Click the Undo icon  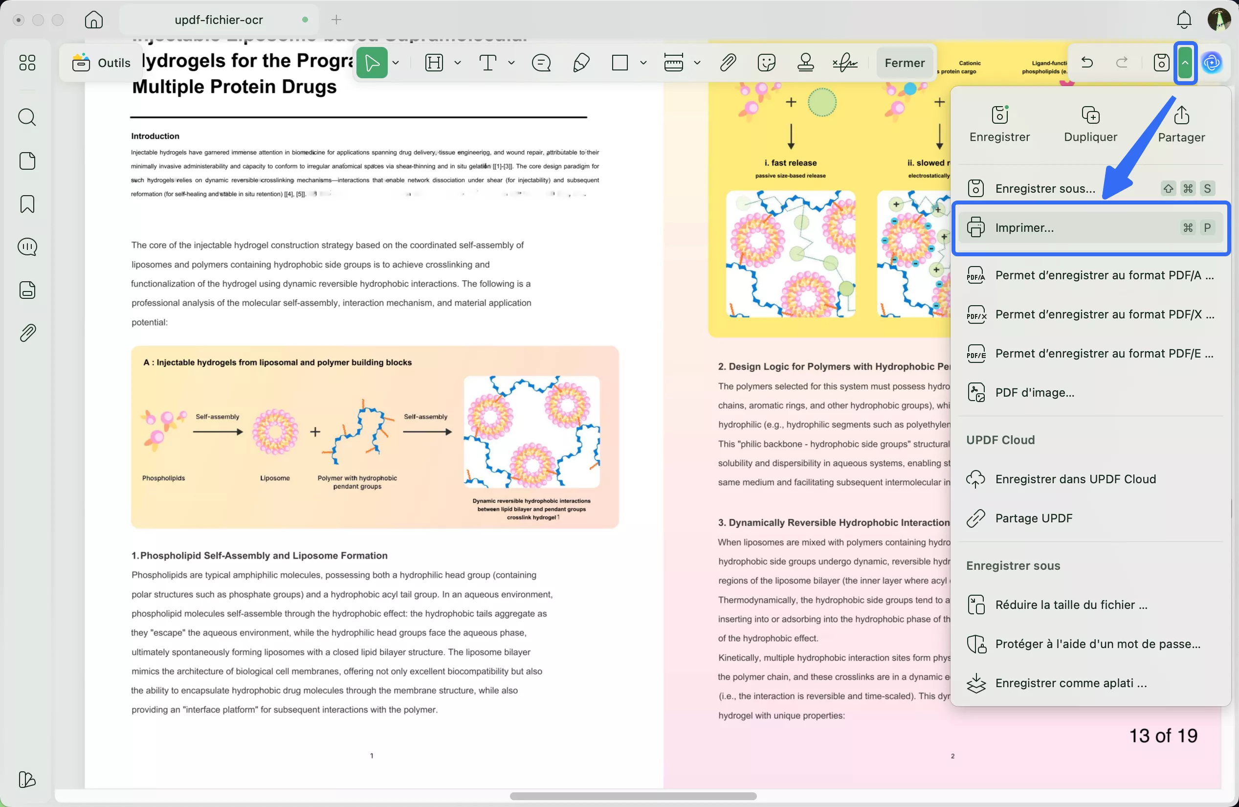point(1087,63)
